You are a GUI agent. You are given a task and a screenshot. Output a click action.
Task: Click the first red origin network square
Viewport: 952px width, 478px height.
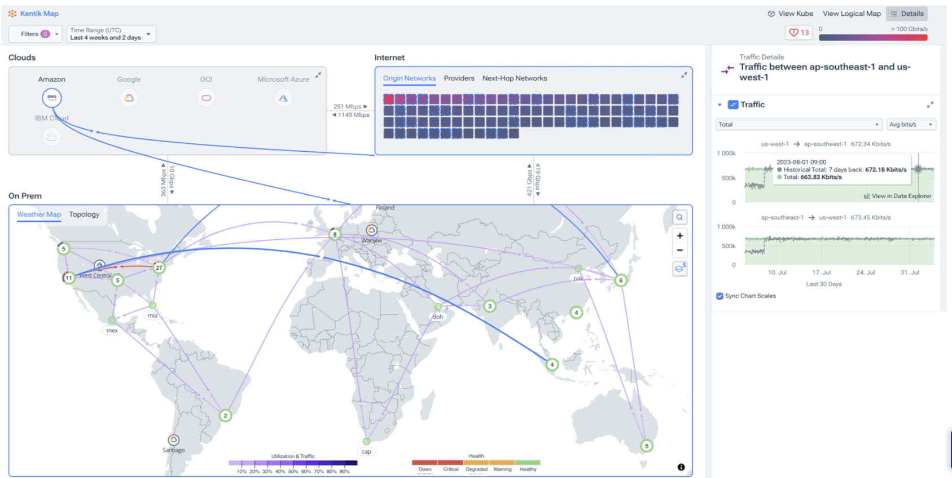coord(388,99)
